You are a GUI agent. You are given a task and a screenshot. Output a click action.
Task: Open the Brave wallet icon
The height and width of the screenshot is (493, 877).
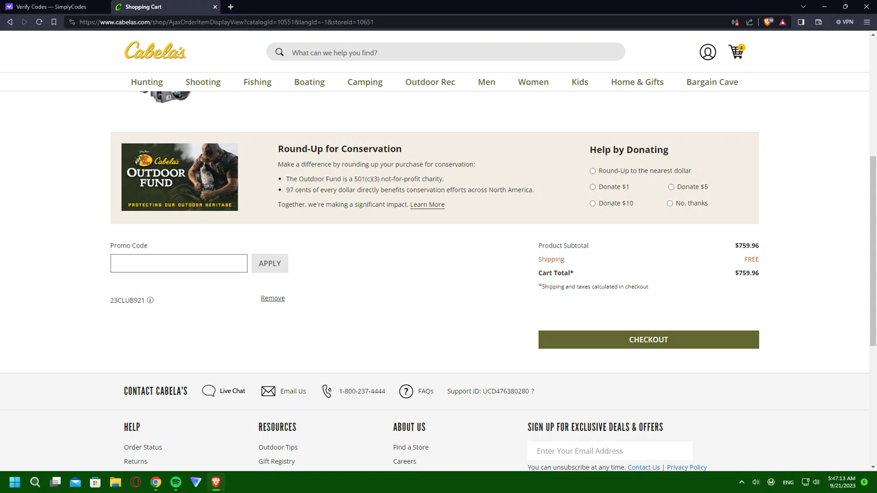click(819, 22)
